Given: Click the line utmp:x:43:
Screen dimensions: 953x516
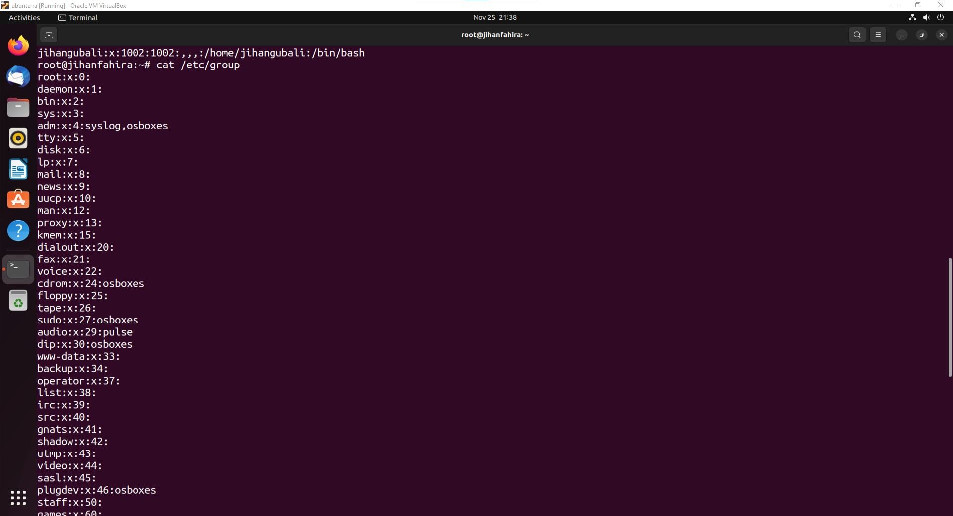Looking at the screenshot, I should 67,453.
